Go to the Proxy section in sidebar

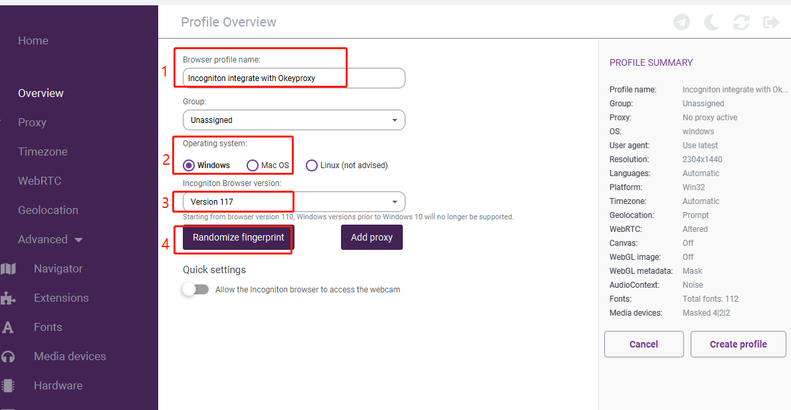32,123
